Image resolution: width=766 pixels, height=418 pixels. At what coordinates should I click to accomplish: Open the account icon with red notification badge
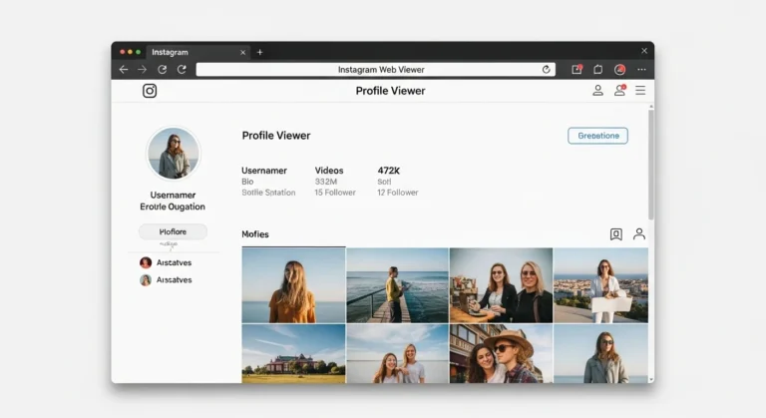[x=618, y=91]
